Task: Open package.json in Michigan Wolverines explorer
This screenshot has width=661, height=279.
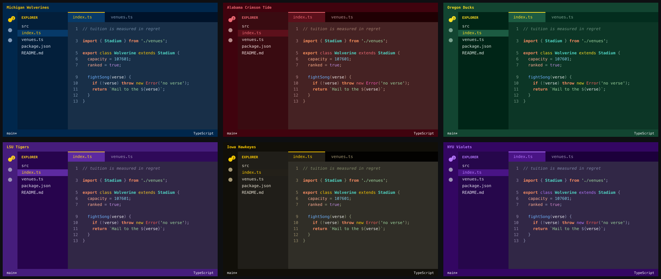Action: [x=42, y=46]
